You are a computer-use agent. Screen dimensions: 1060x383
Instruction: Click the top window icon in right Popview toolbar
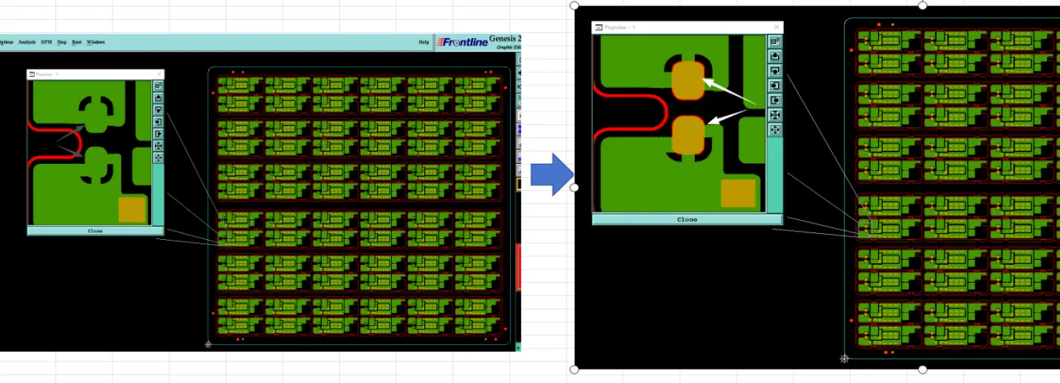pyautogui.click(x=775, y=41)
